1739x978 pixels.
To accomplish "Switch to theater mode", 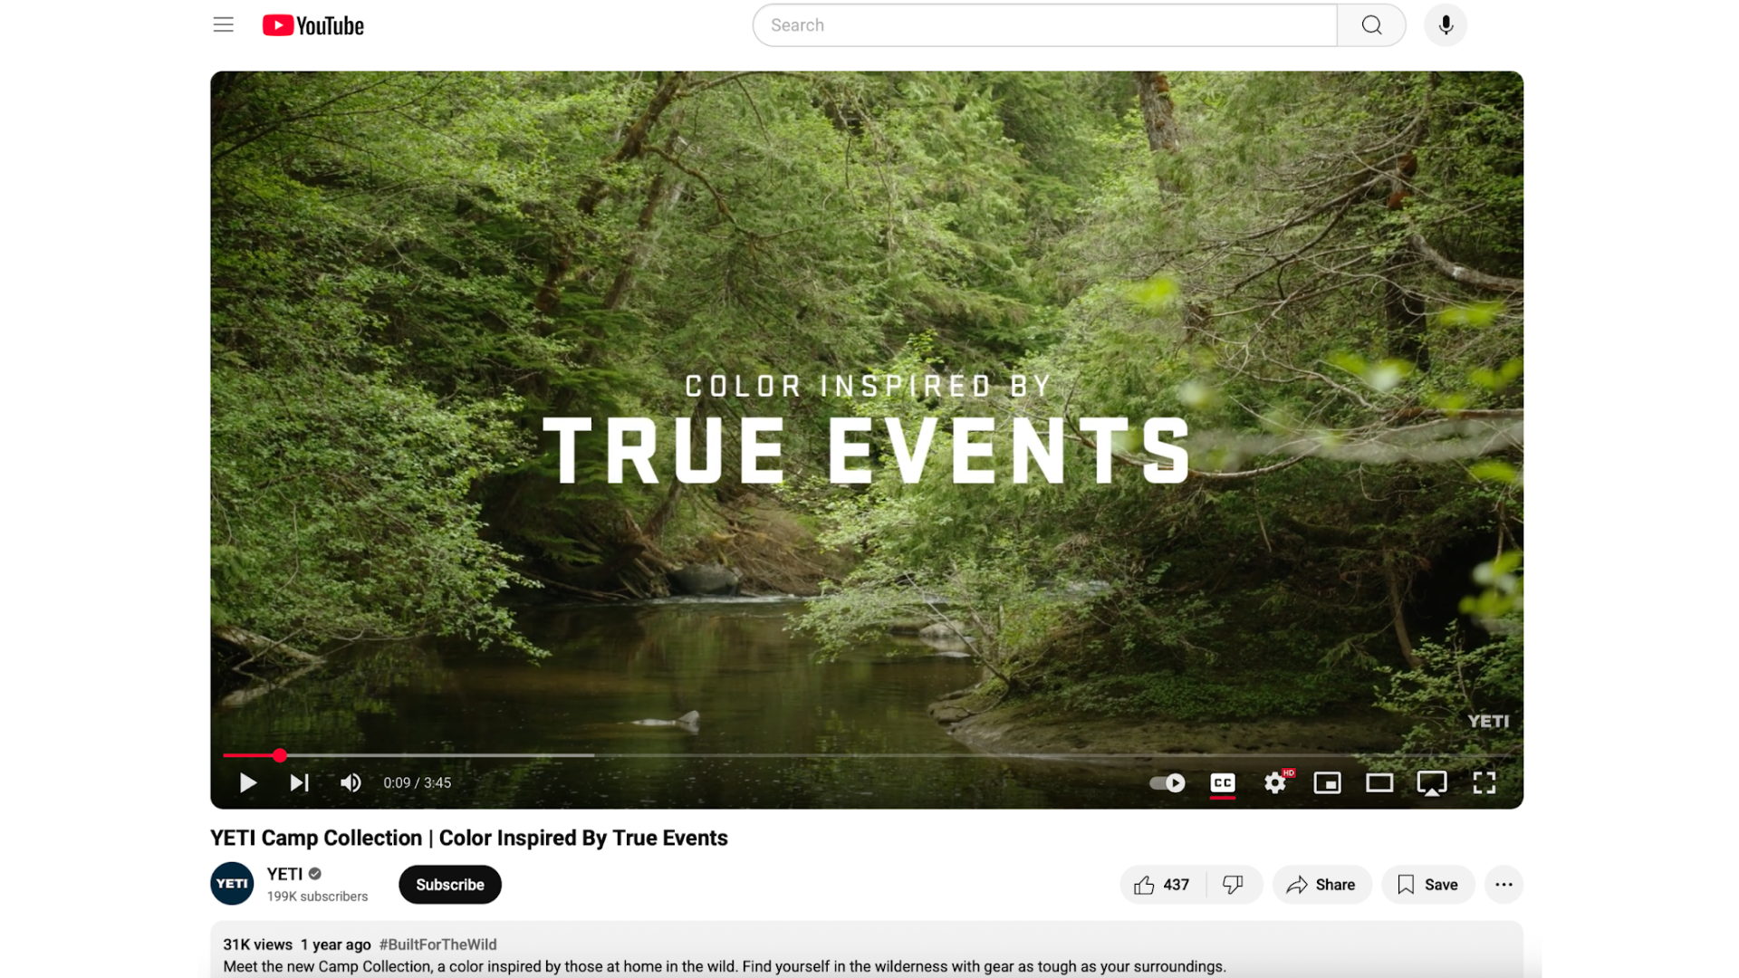I will 1379,783.
